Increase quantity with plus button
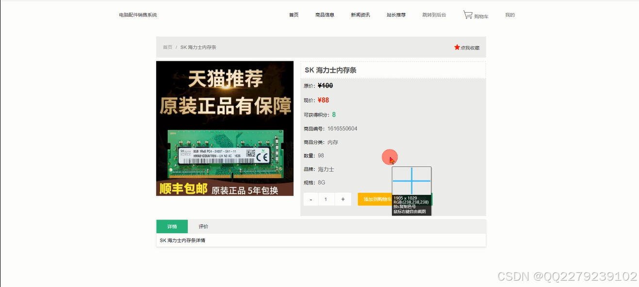The image size is (639, 287). tap(343, 199)
